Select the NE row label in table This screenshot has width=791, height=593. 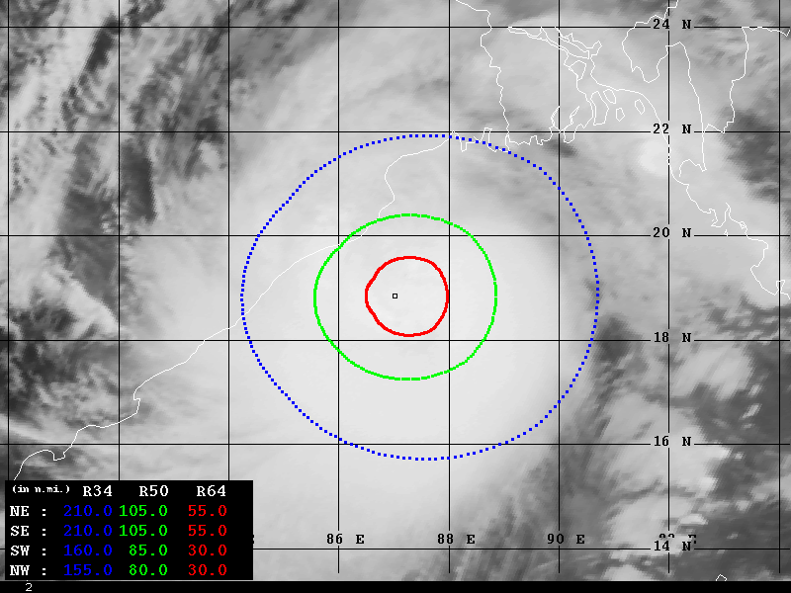click(20, 511)
